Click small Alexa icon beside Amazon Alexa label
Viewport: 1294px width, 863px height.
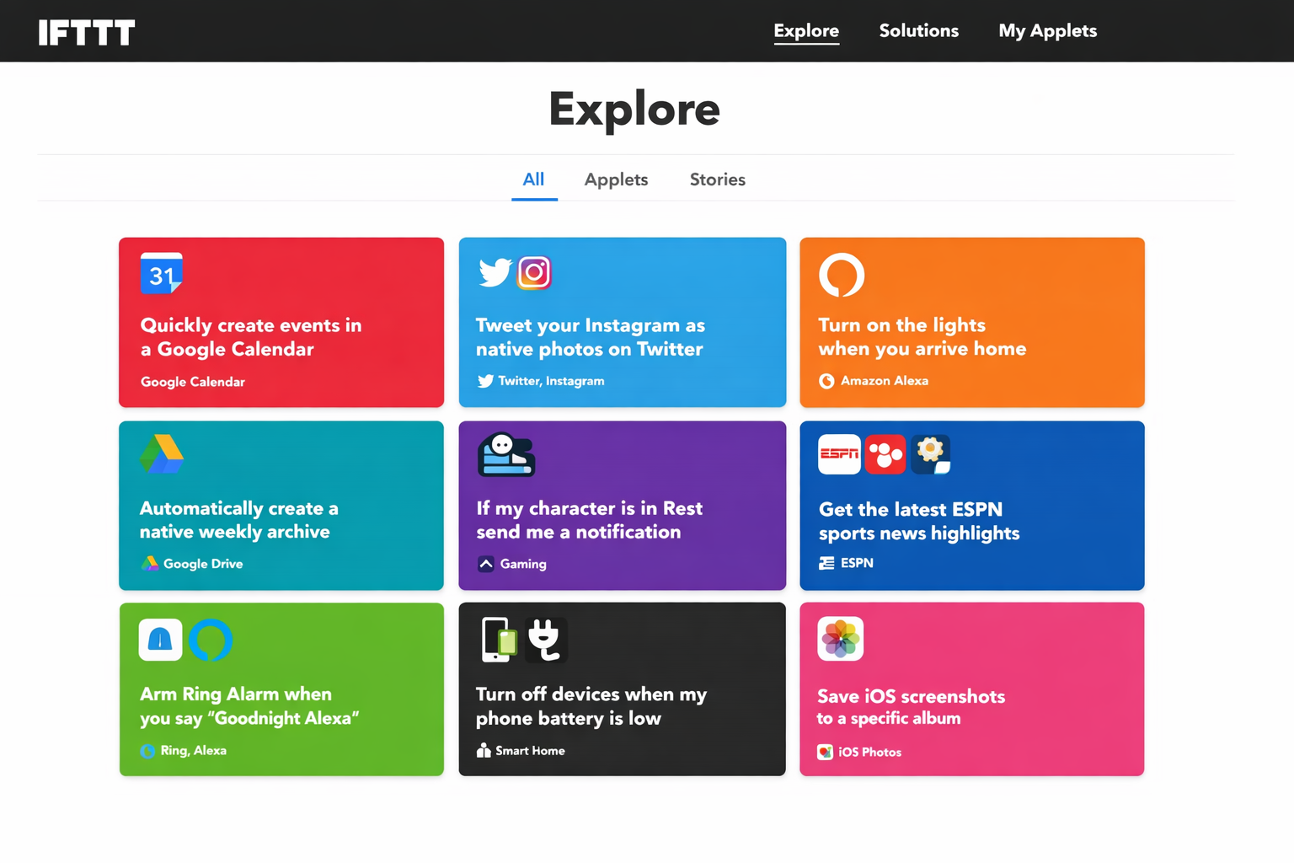[x=826, y=381]
